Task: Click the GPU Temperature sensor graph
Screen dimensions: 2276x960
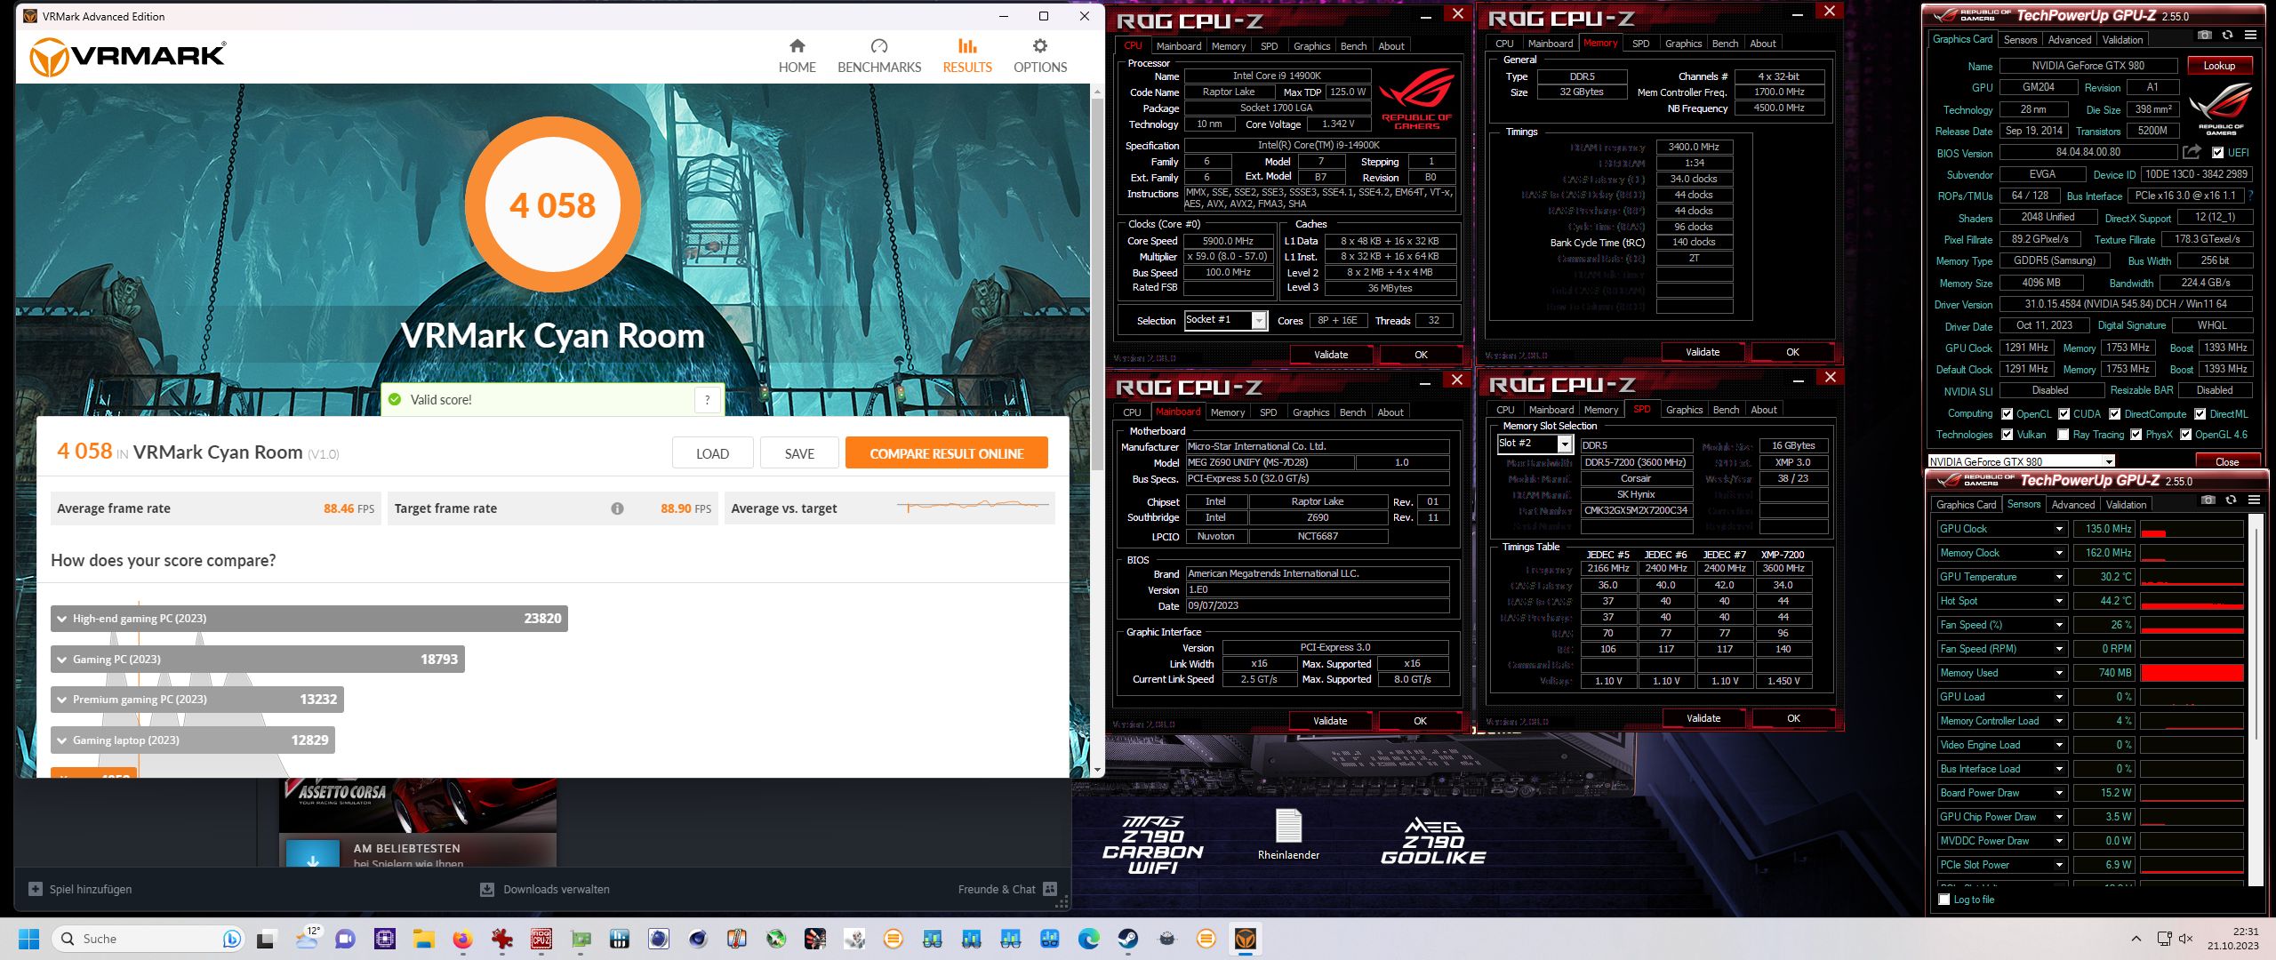Action: coord(2192,577)
